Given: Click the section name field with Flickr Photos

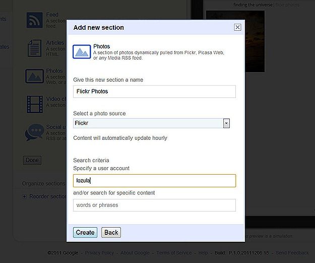Looking at the screenshot, I should (x=154, y=91).
